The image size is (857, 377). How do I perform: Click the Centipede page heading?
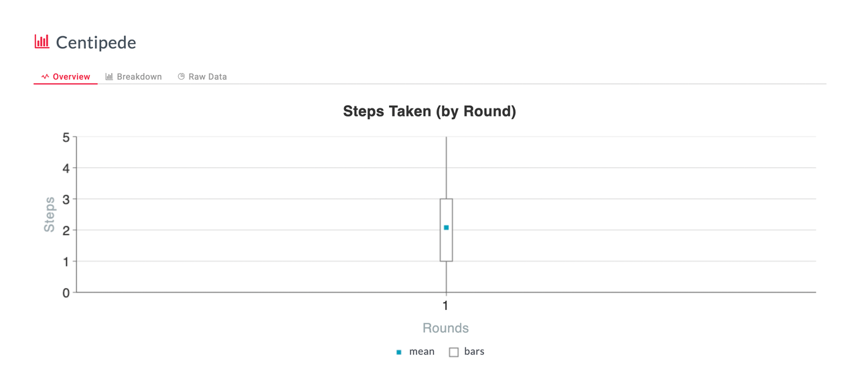96,42
